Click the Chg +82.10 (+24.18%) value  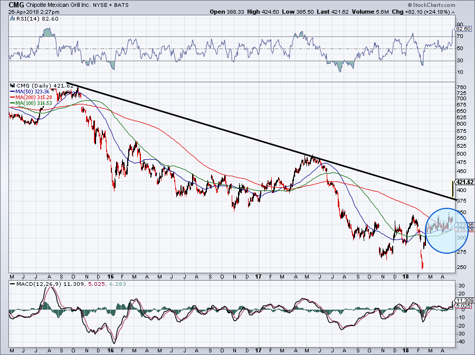pyautogui.click(x=421, y=12)
